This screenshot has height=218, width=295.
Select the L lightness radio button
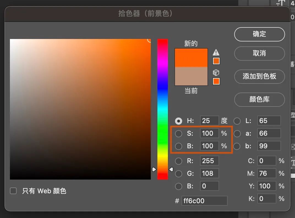[x=237, y=121]
